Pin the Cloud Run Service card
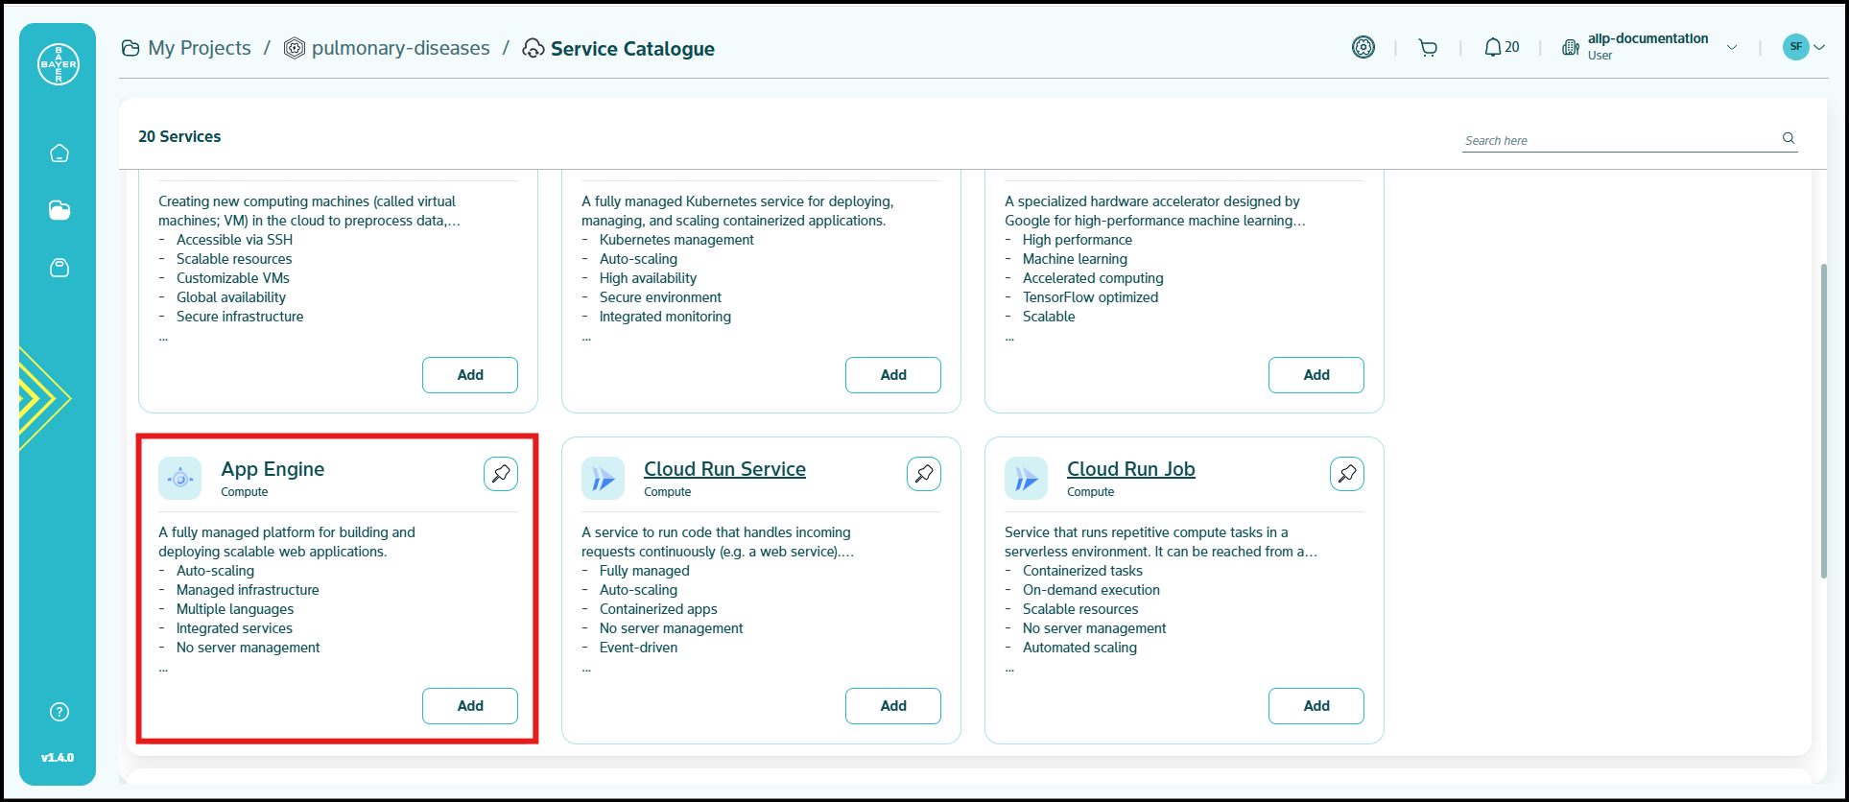Image resolution: width=1849 pixels, height=802 pixels. (924, 474)
